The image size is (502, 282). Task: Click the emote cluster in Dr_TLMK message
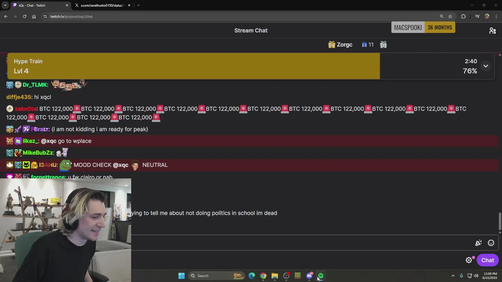[x=69, y=84]
